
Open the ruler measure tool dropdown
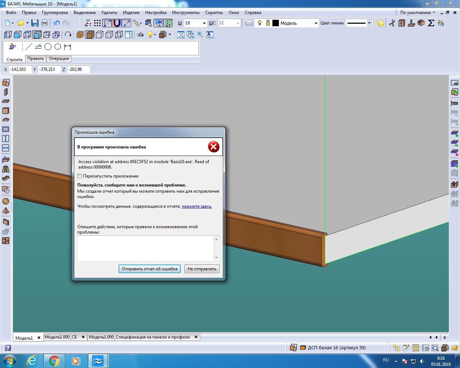click(x=141, y=23)
